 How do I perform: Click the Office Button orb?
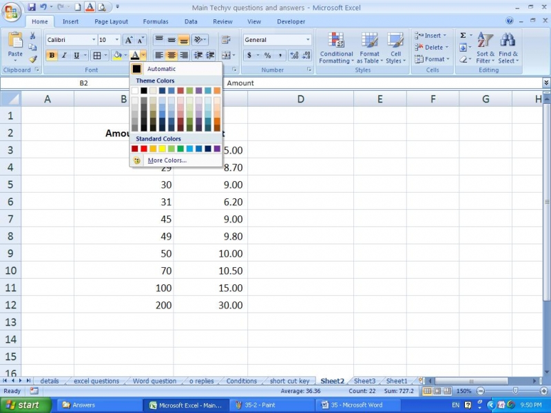pos(12,12)
